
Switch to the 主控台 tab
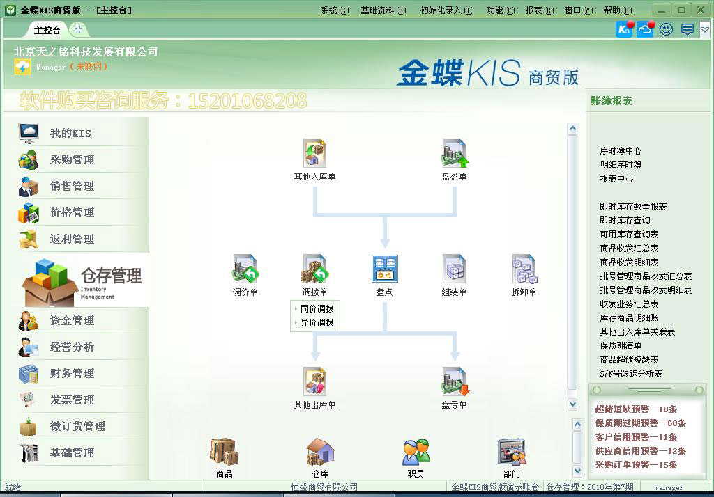(46, 30)
